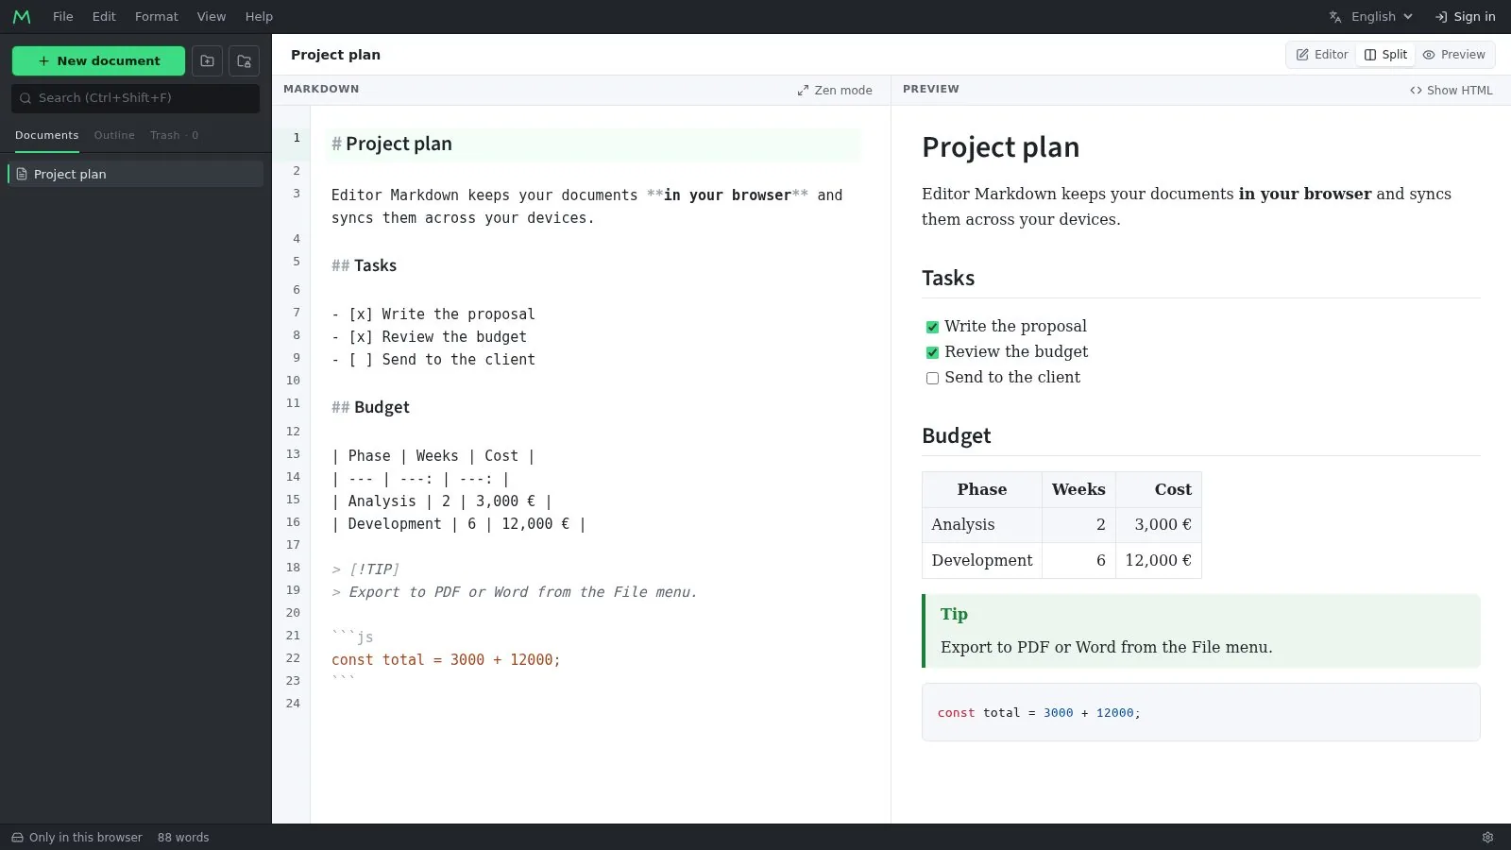
Task: Click the Sign in link
Action: coord(1465,17)
